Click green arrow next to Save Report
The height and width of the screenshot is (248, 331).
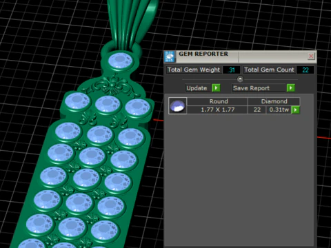coord(290,88)
